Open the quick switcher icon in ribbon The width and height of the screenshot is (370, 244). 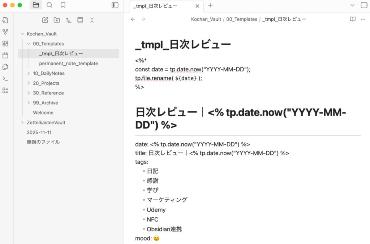5,20
